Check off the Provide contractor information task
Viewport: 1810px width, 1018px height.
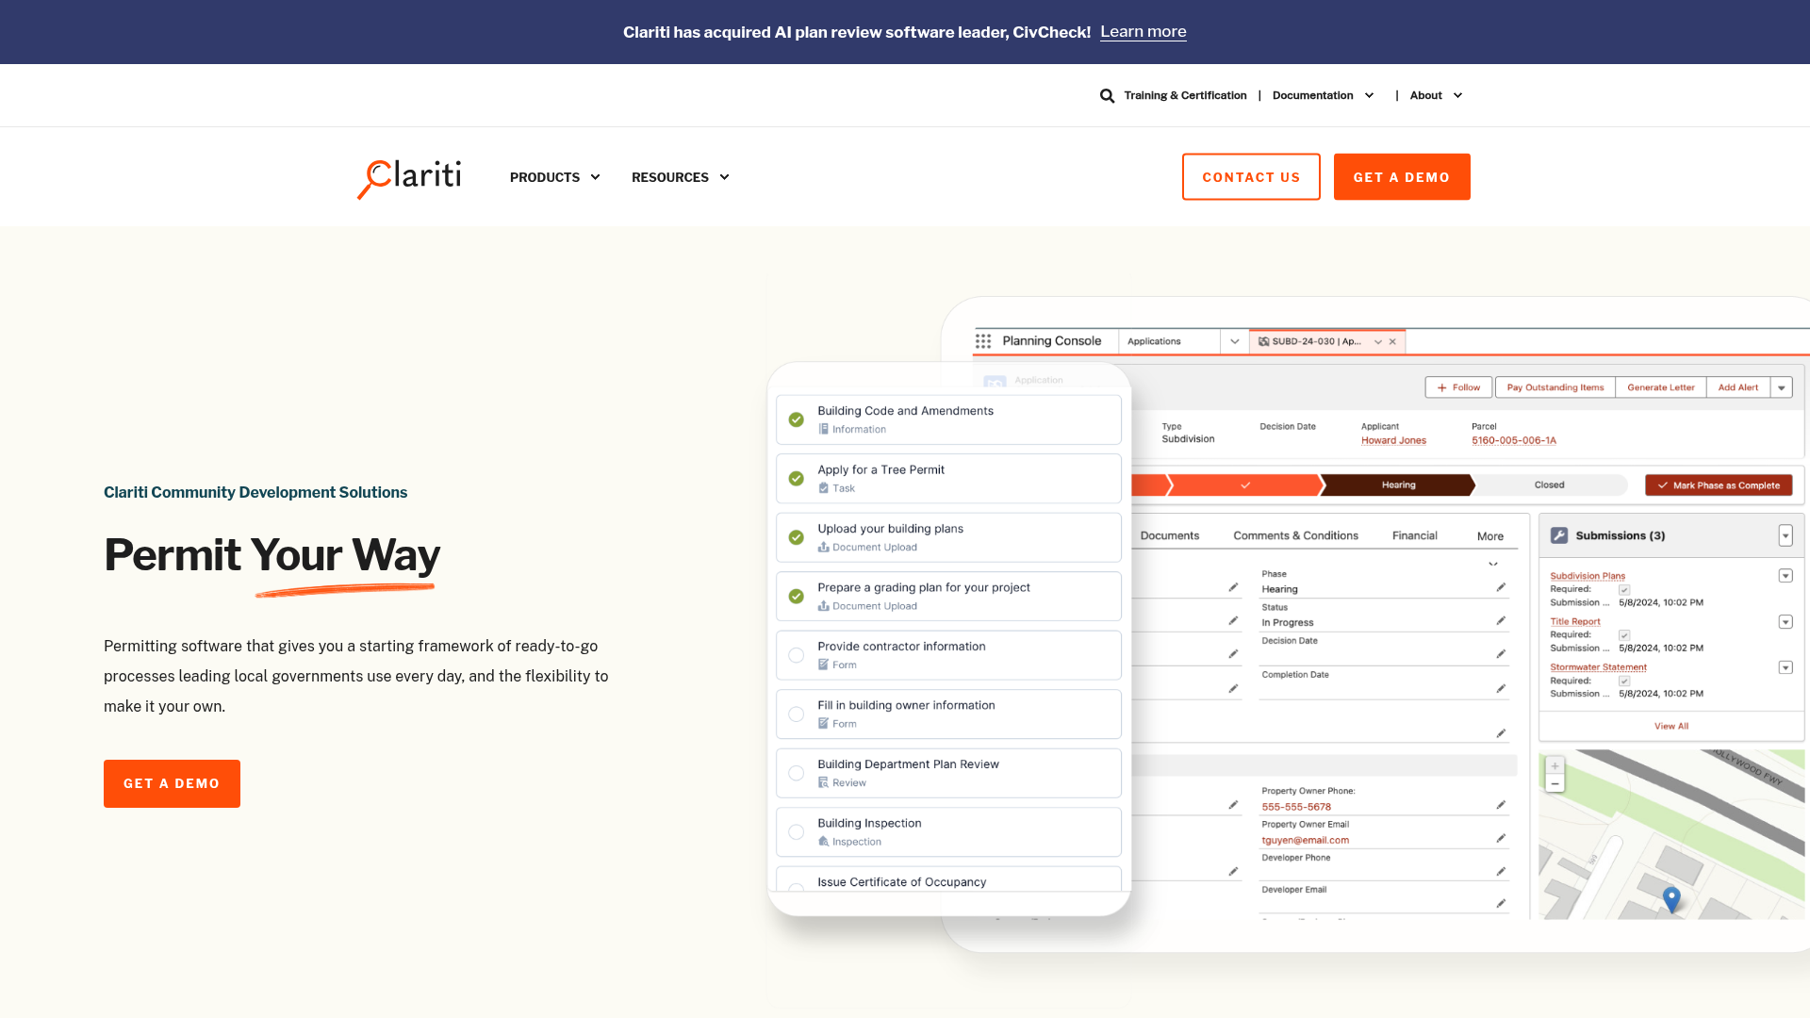point(797,655)
